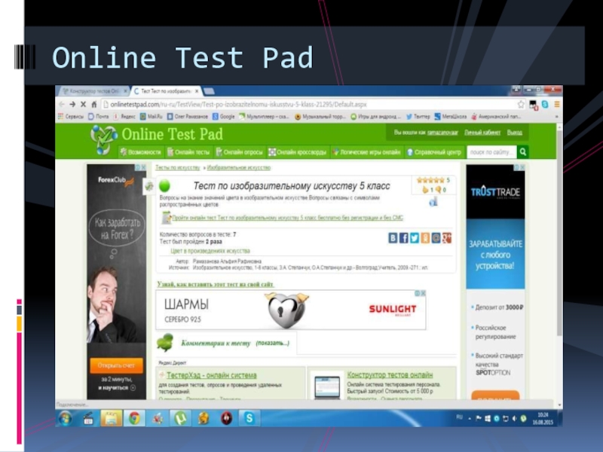Click the VK share icon
This screenshot has width=603, height=452.
coord(393,238)
